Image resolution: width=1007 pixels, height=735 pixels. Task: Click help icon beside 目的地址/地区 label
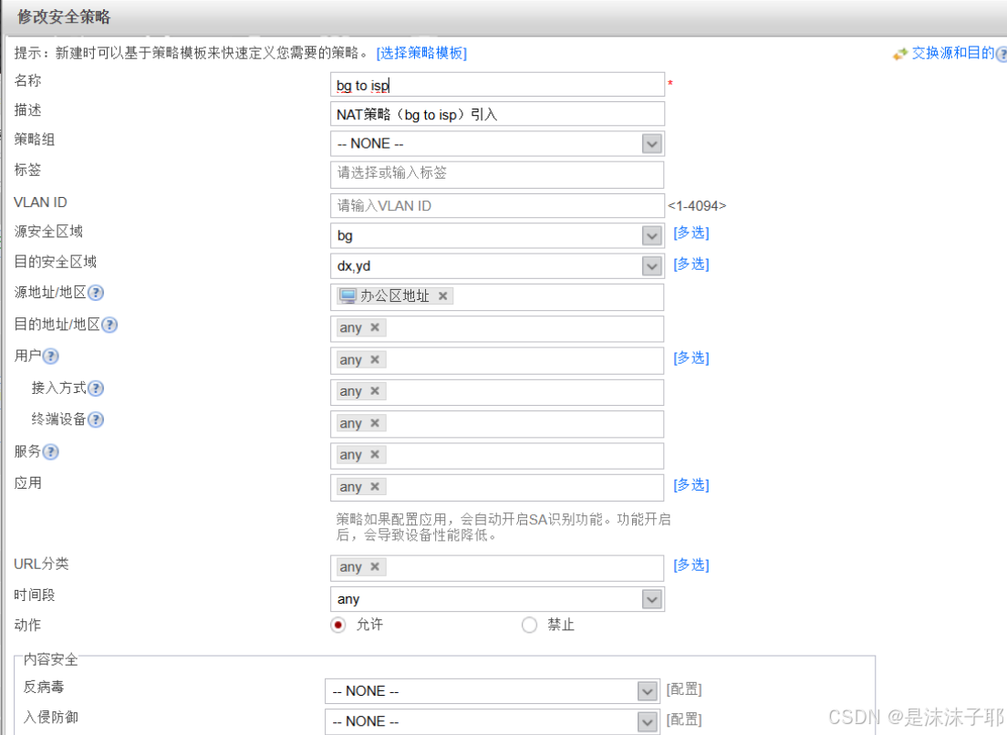109,325
